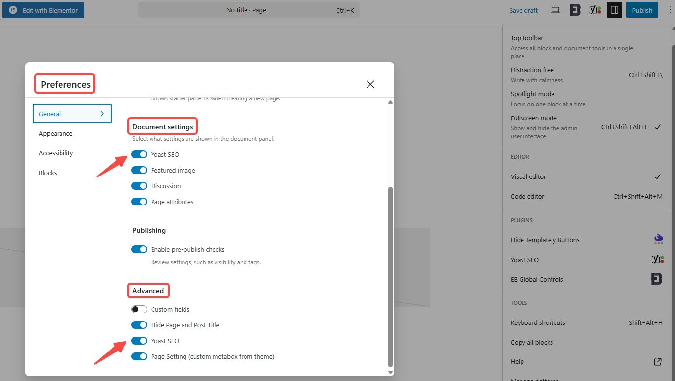
Task: Enable Spotlight mode from the menu
Action: (532, 94)
